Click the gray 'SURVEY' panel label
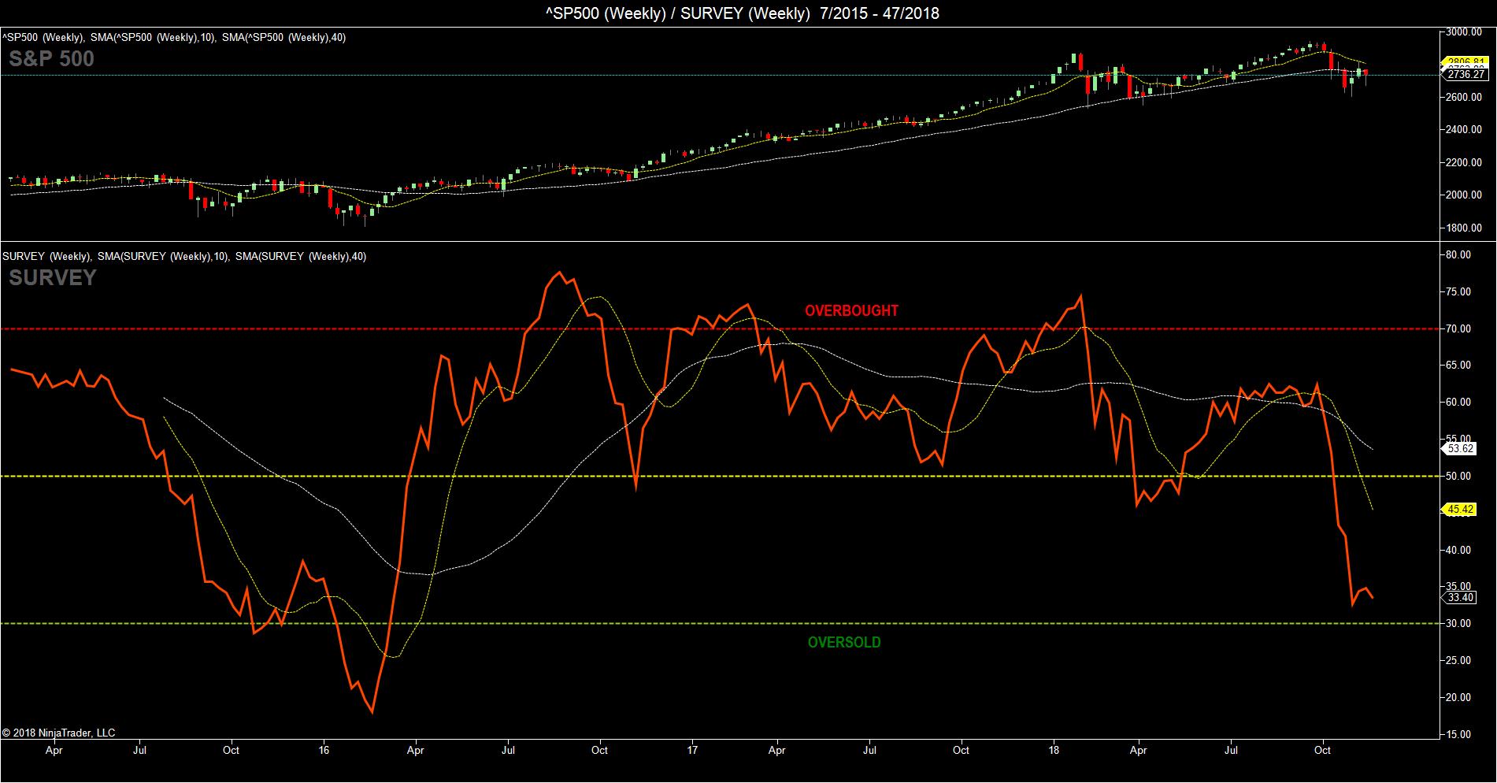Screen dimensions: 1497x783 click(x=52, y=278)
